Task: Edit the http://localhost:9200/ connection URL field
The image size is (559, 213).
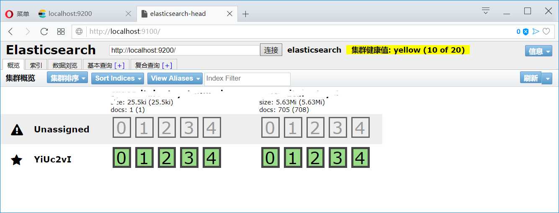Action: point(185,50)
